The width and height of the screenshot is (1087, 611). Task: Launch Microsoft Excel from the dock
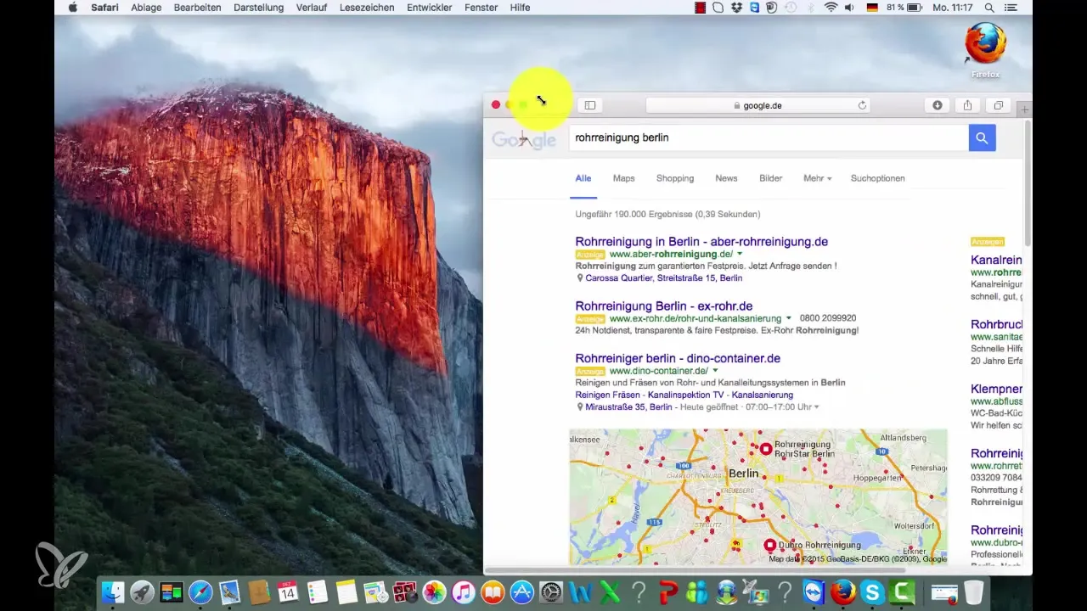click(x=610, y=591)
